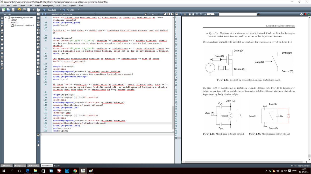Toggle the Structure panel button in status bar
This screenshot has height=174, width=311.
click(x=7, y=165)
